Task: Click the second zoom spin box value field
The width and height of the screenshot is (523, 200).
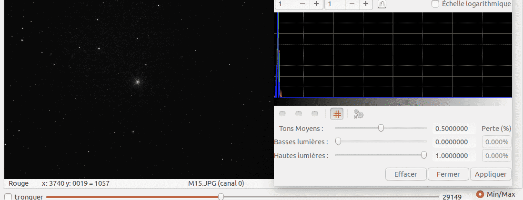Action: click(335, 4)
